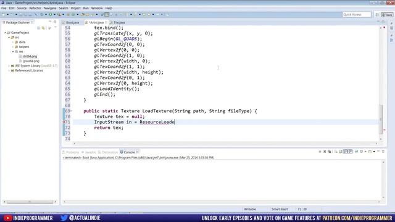Click the editor vertical scrollbar thumb
This screenshot has height=222, width=395.
[381, 120]
